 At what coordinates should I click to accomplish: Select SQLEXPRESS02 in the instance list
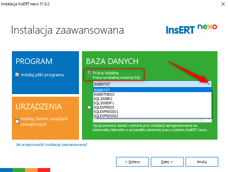tap(152, 116)
